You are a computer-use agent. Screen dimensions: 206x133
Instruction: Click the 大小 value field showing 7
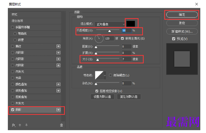point(127,59)
